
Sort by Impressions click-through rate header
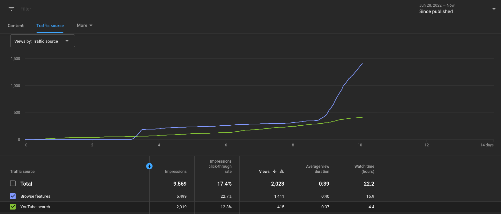click(220, 166)
